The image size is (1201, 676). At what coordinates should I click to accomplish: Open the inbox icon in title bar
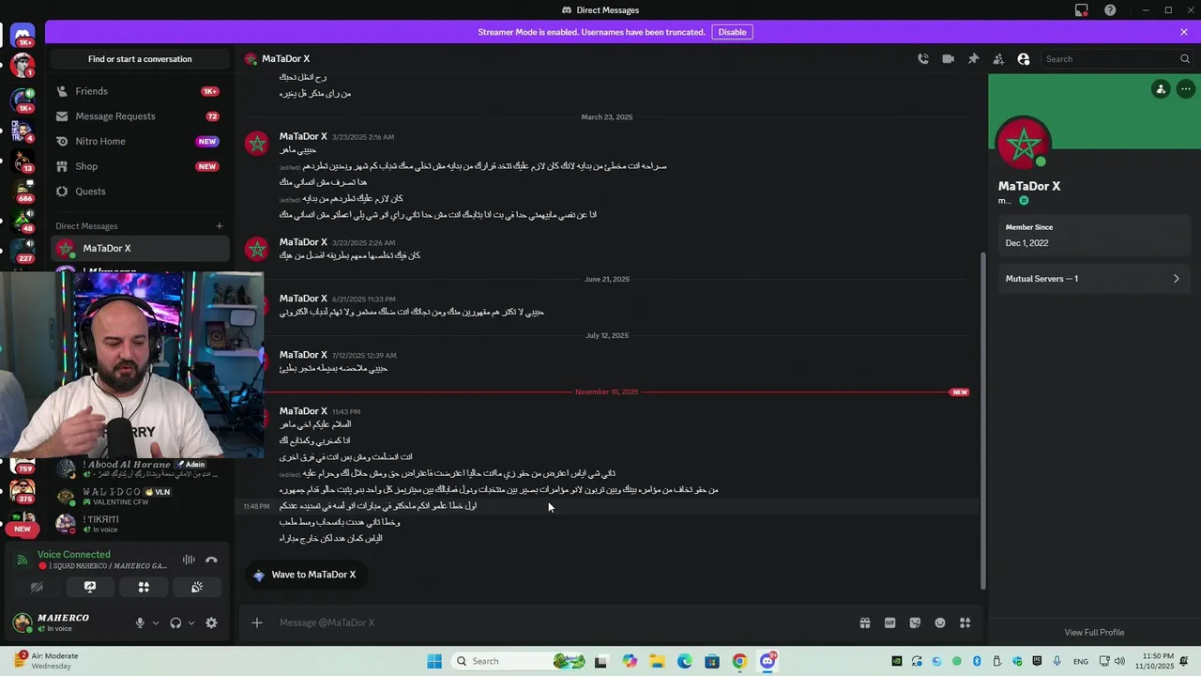[x=1082, y=10]
